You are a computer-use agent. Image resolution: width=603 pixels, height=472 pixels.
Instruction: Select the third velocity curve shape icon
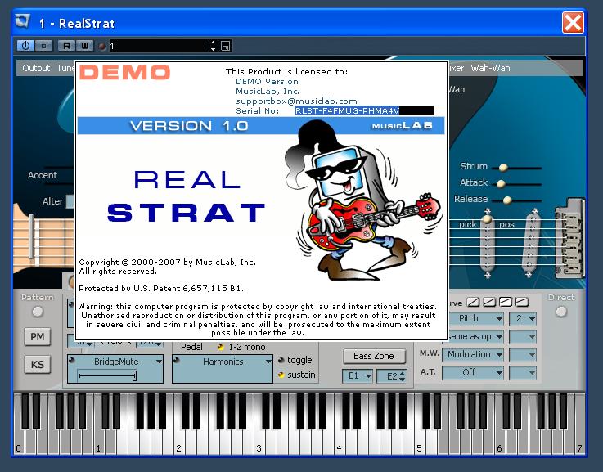[506, 302]
